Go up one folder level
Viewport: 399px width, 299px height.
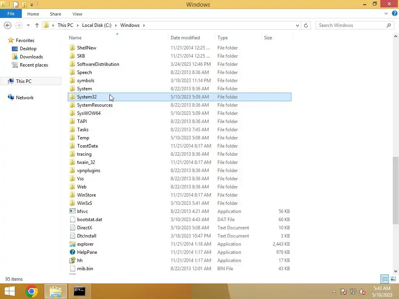tap(37, 25)
